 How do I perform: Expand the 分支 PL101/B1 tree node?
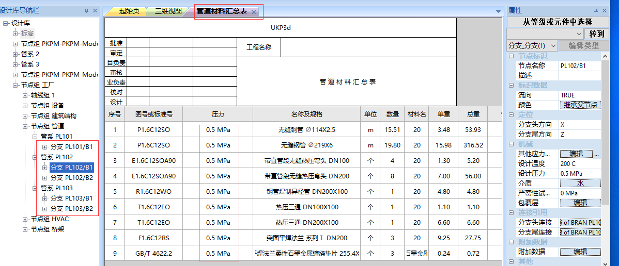coord(45,147)
